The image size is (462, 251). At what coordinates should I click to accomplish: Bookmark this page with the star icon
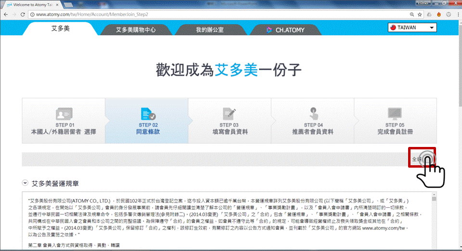pyautogui.click(x=420, y=14)
